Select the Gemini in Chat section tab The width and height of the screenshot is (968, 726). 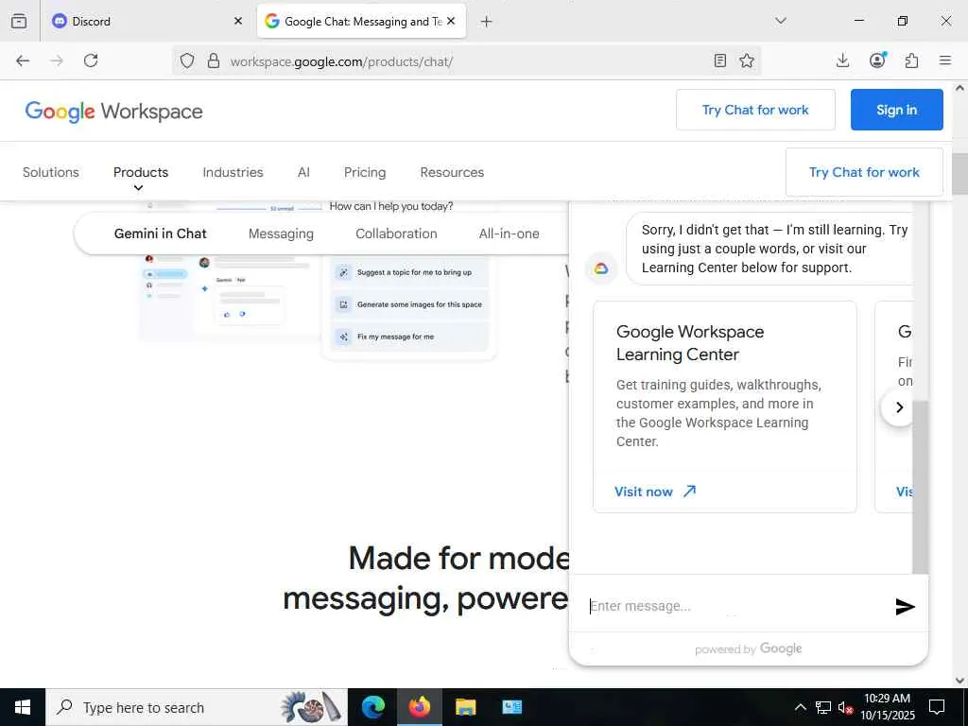tap(161, 233)
